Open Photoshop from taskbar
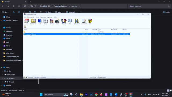 [x=91, y=95]
